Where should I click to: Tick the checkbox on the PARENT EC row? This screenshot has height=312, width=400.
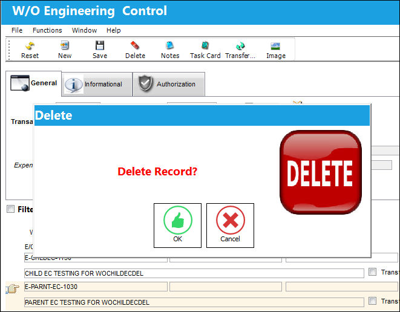coord(372,301)
